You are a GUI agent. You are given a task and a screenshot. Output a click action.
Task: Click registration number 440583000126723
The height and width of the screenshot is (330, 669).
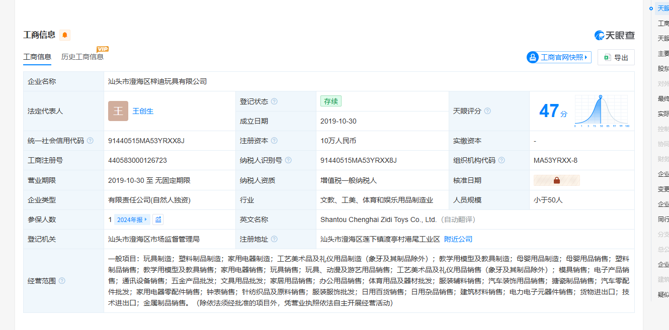(x=137, y=160)
